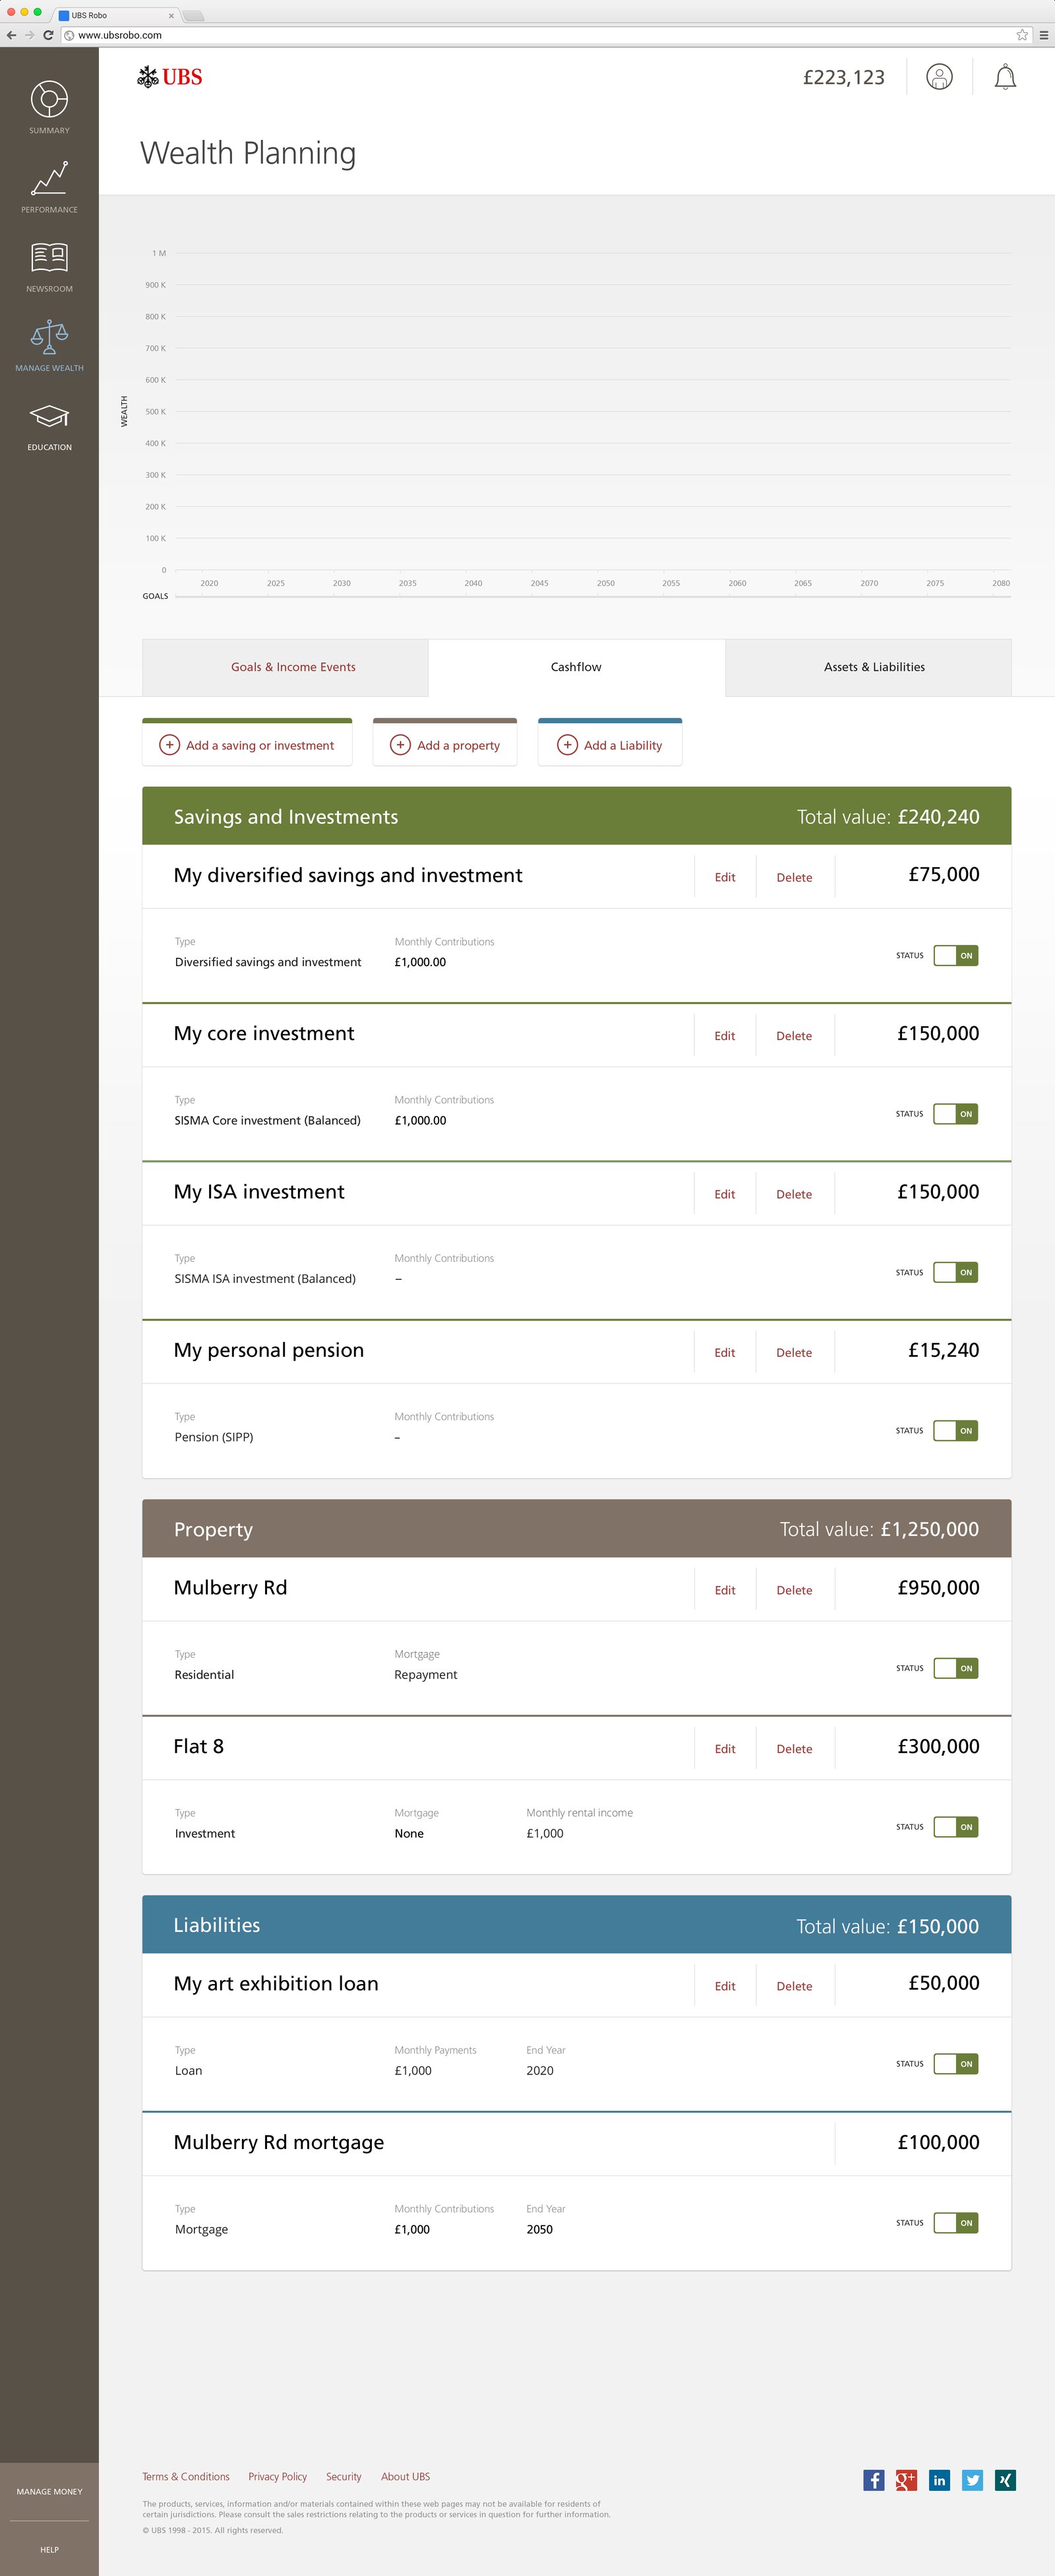1055x2576 pixels.
Task: Turn off status for My core investment
Action: (x=955, y=1113)
